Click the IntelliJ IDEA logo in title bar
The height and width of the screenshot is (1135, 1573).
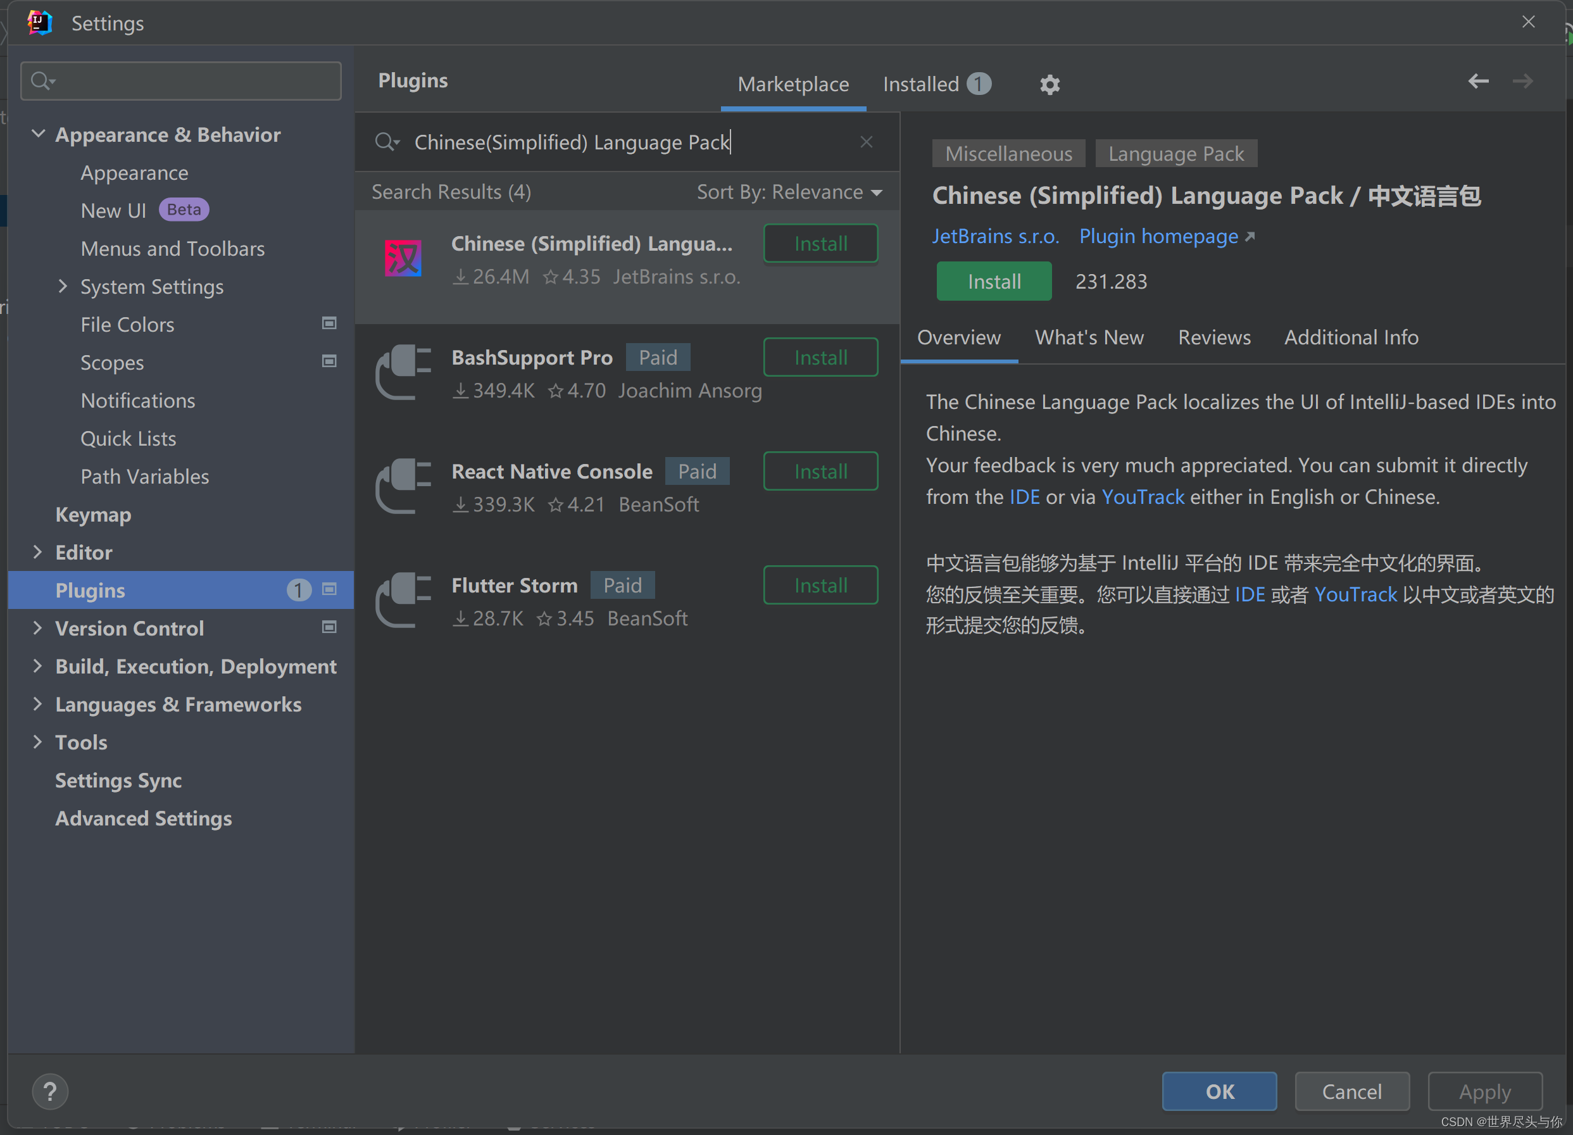(41, 23)
